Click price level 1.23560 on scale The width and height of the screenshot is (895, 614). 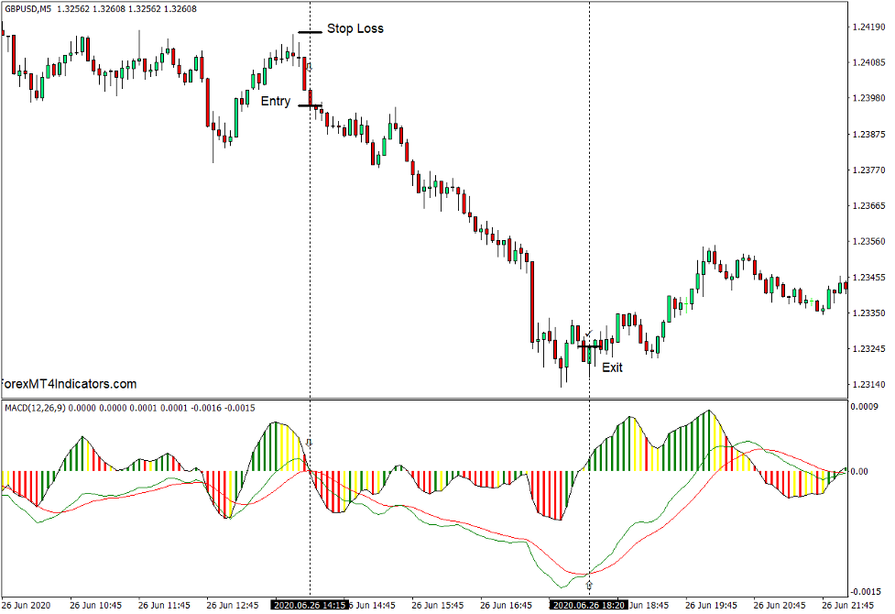868,241
